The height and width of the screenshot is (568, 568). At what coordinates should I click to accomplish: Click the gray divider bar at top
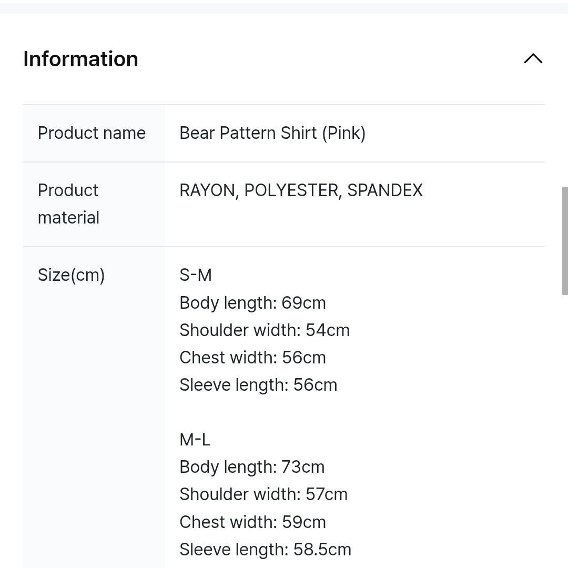pyautogui.click(x=284, y=8)
